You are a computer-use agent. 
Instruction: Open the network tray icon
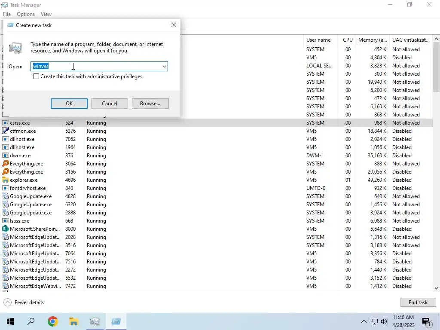(374, 321)
